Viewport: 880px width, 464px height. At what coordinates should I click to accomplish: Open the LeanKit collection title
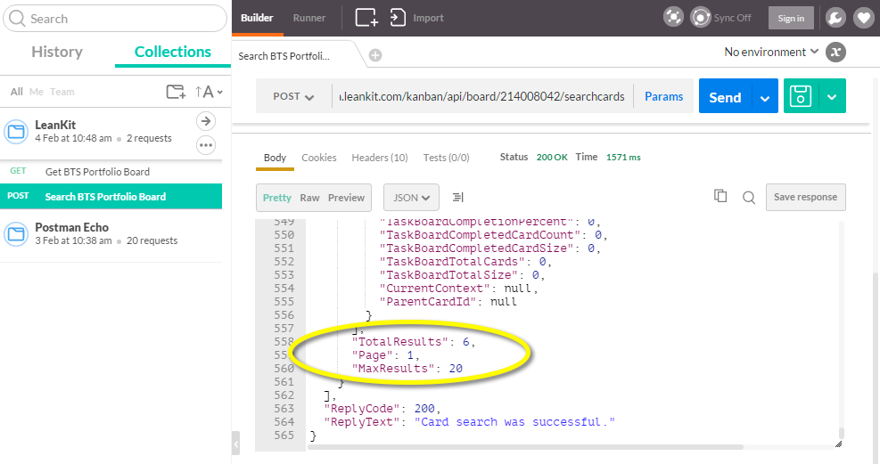pyautogui.click(x=55, y=125)
